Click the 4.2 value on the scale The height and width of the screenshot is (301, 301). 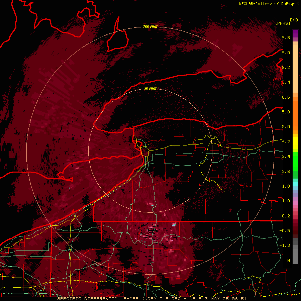[286, 142]
